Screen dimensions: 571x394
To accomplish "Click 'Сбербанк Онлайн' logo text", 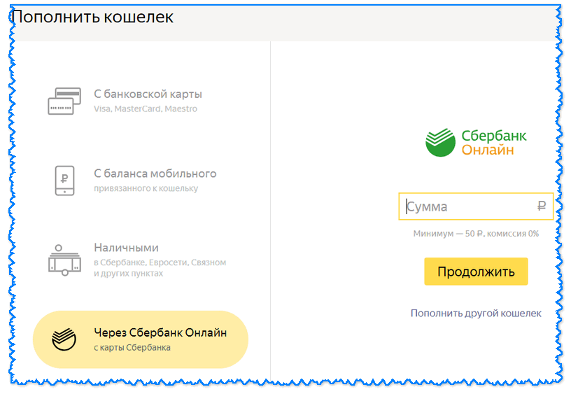I will pos(493,143).
